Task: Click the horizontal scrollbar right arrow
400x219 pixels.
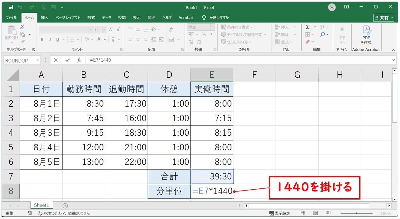Action: 389,206
